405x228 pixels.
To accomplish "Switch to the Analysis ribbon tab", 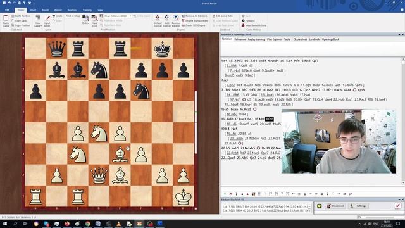I will (x=72, y=10).
